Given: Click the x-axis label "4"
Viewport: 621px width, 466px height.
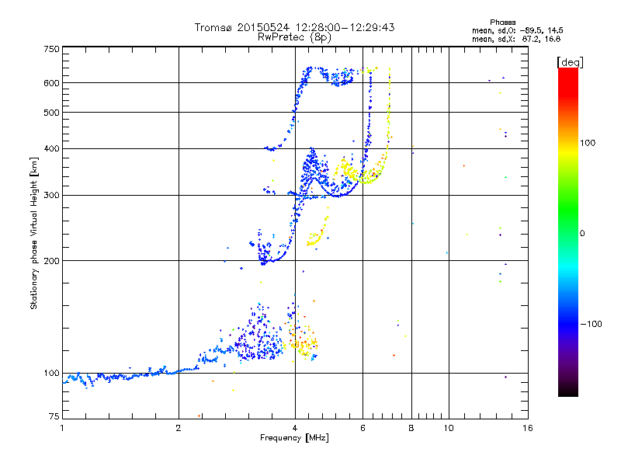Looking at the screenshot, I should coord(295,428).
